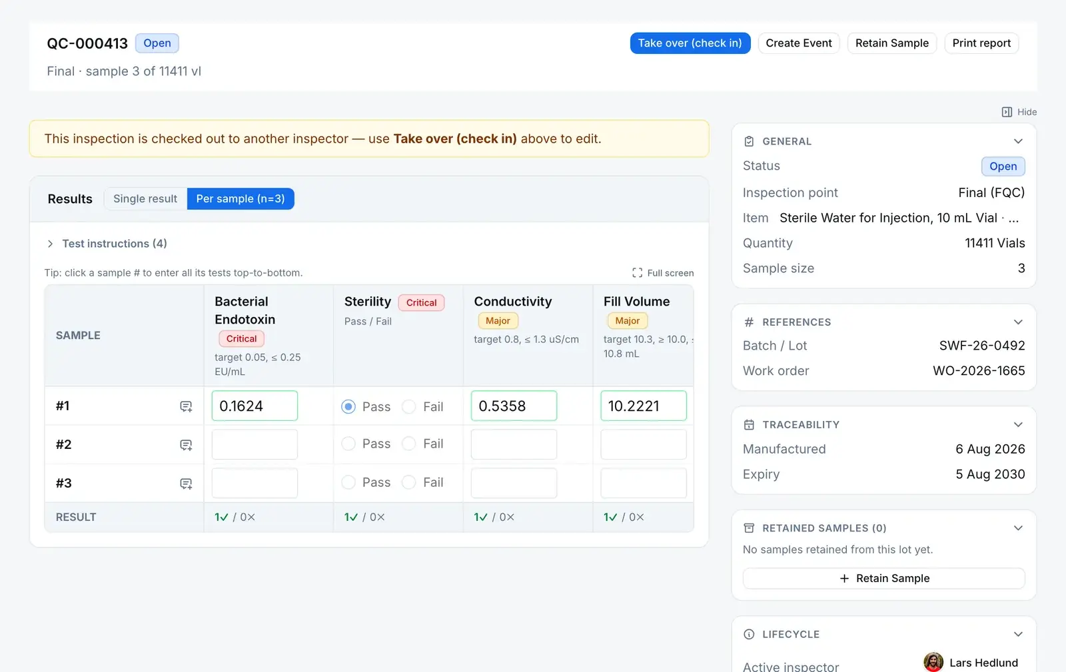Collapse the References section
The image size is (1066, 672).
(x=1018, y=322)
